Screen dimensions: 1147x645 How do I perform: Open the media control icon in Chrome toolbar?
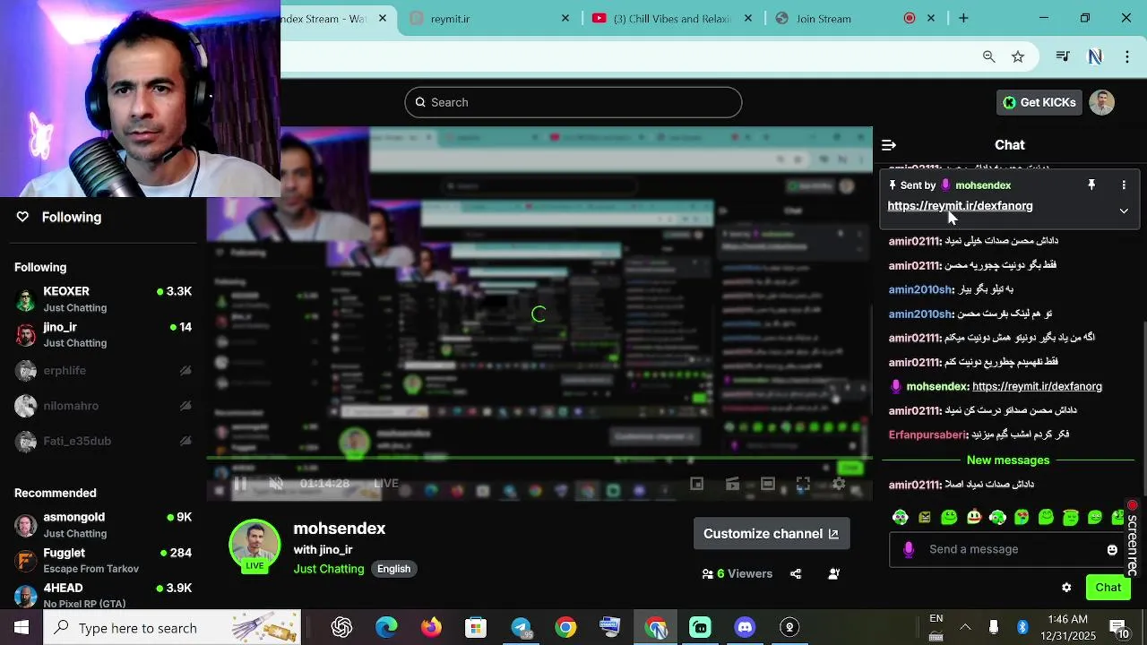pos(1063,56)
